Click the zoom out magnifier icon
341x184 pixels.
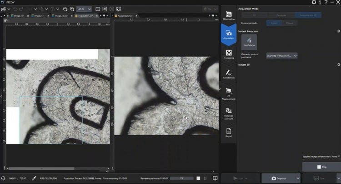pos(65,9)
